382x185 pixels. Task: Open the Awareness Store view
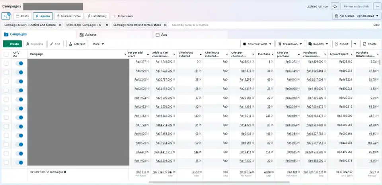coord(69,16)
